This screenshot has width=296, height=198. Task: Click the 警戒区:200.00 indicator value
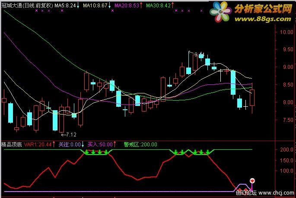click(x=140, y=145)
